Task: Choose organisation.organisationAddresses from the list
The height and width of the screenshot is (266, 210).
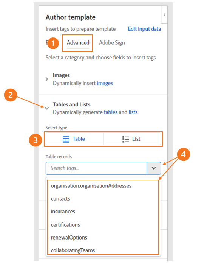Action: point(103,186)
